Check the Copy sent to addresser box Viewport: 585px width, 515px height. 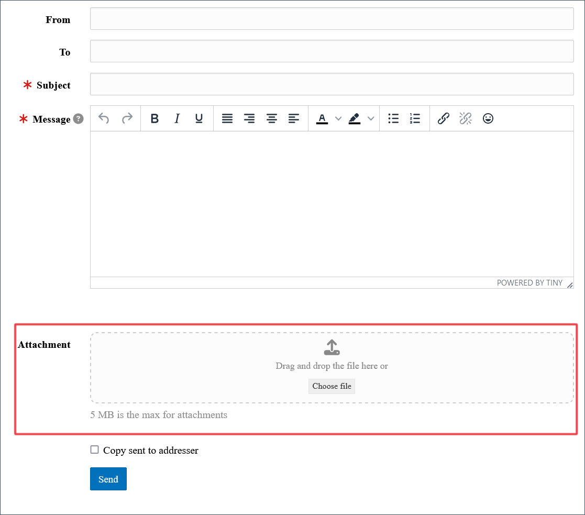point(95,450)
